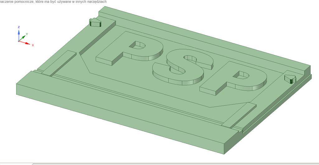This screenshot has width=319, height=165.
Task: Pick the short raised bar near the front-right corner
Action: (x=240, y=115)
